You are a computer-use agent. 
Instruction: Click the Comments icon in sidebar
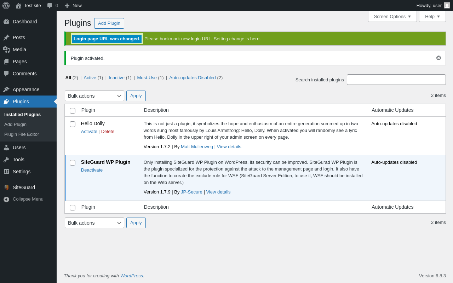pos(6,74)
